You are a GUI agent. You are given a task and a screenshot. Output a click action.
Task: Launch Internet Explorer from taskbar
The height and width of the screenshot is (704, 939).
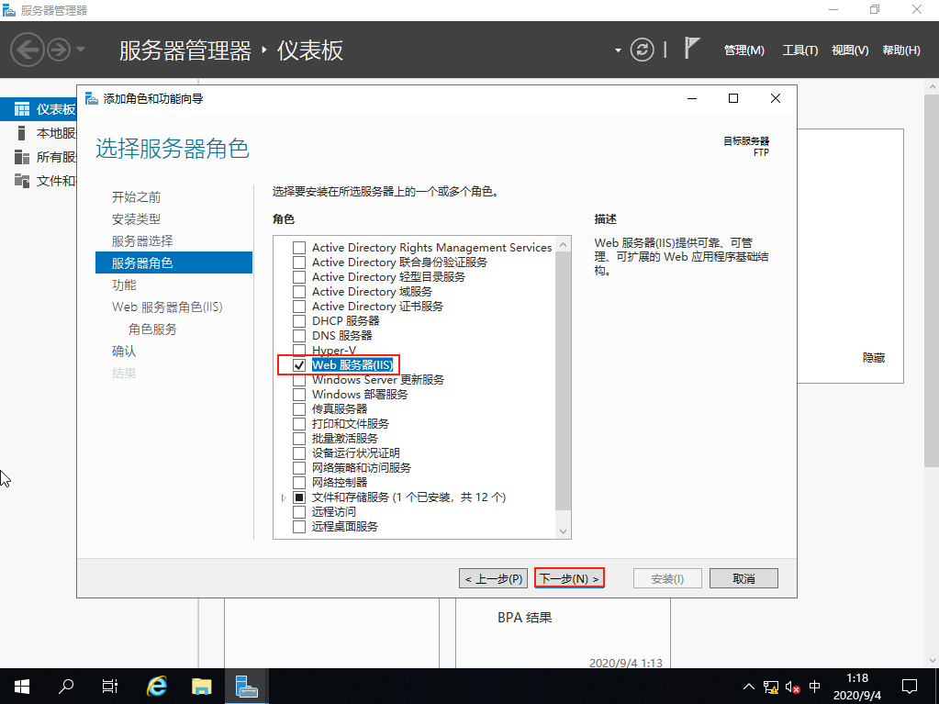click(157, 686)
